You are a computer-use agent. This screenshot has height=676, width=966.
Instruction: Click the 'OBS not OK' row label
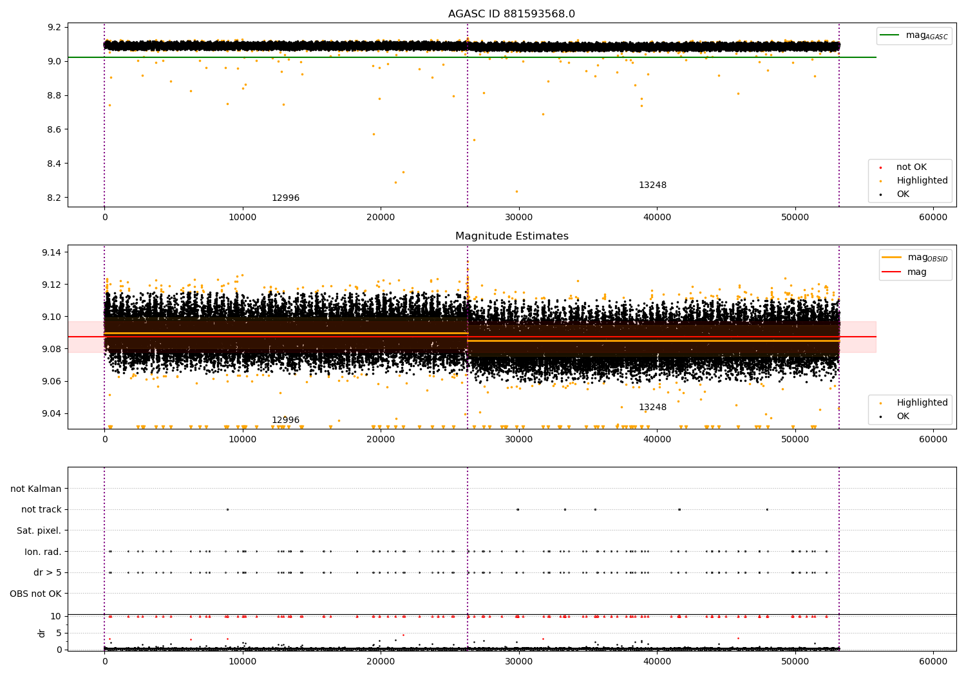tap(35, 594)
